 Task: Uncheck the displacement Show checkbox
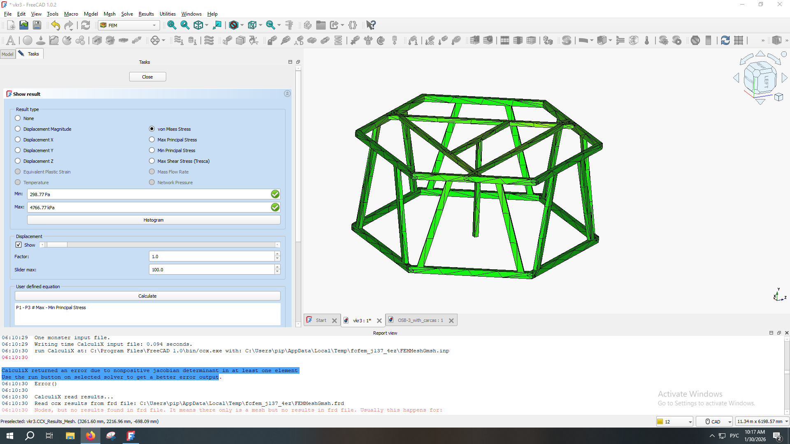click(19, 245)
